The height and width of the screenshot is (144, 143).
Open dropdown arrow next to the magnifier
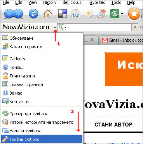66,27
